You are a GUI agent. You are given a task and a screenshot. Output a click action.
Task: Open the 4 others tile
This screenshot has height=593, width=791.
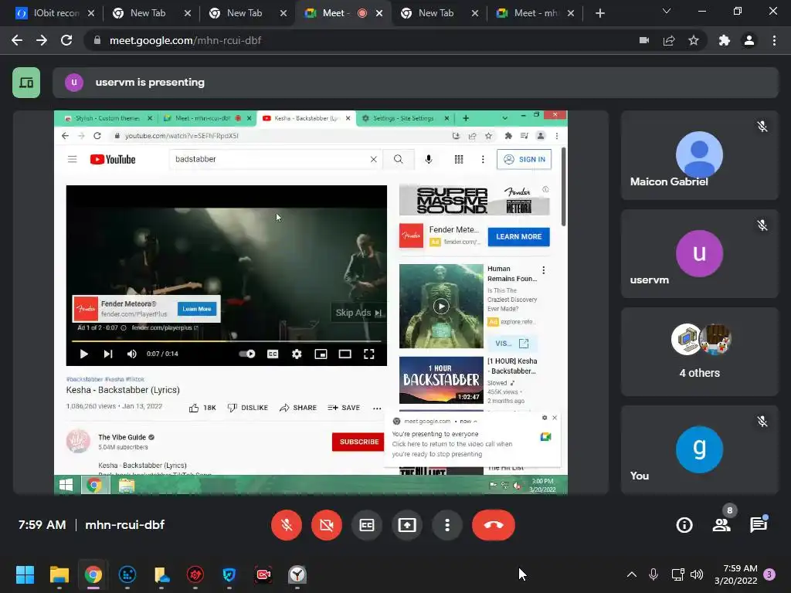pyautogui.click(x=699, y=351)
